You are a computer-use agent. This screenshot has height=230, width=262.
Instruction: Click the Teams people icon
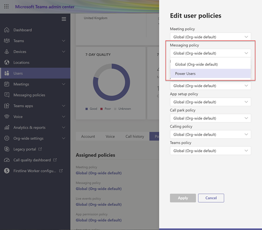(6, 41)
